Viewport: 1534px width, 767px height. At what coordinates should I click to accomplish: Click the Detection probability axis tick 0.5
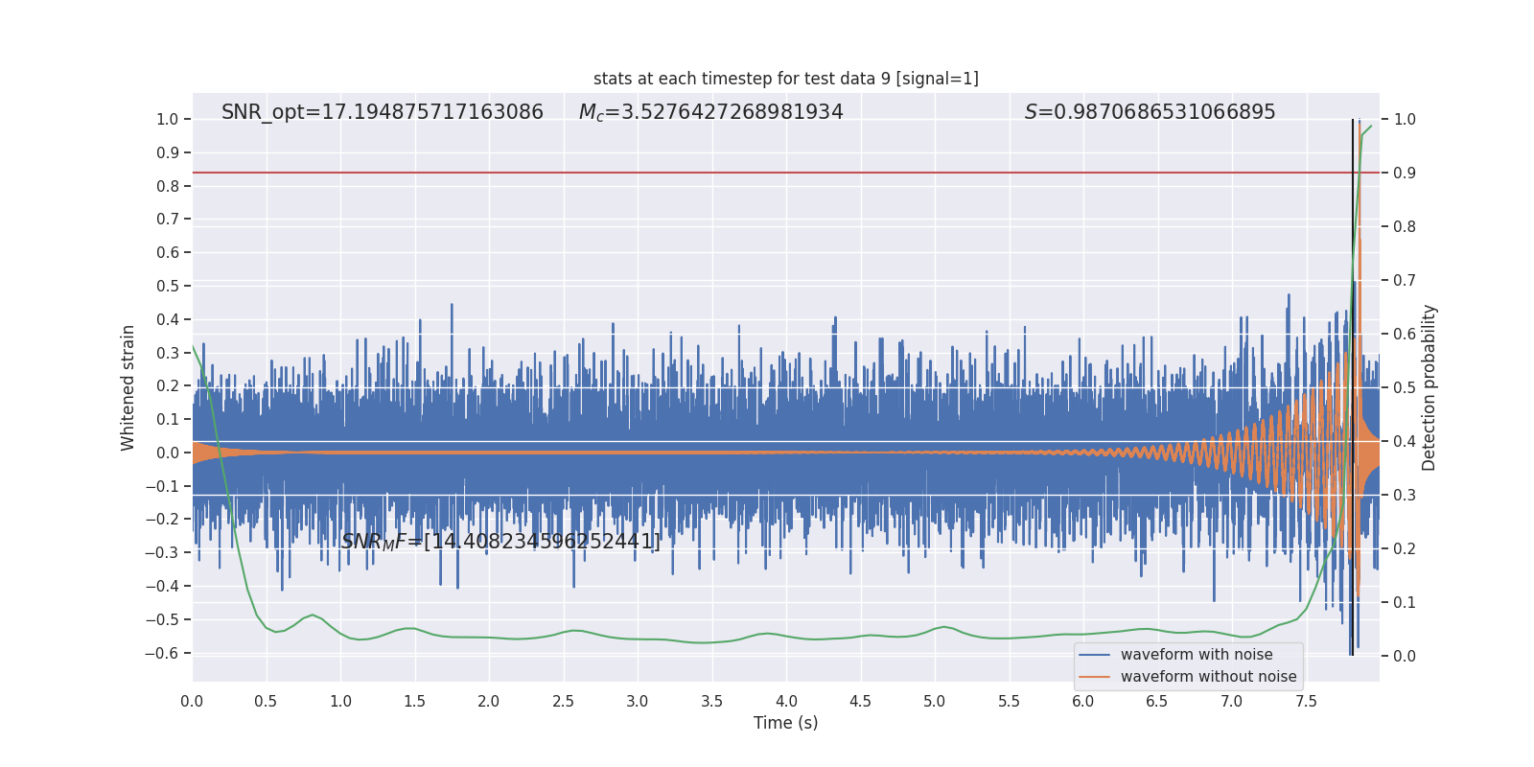1405,388
